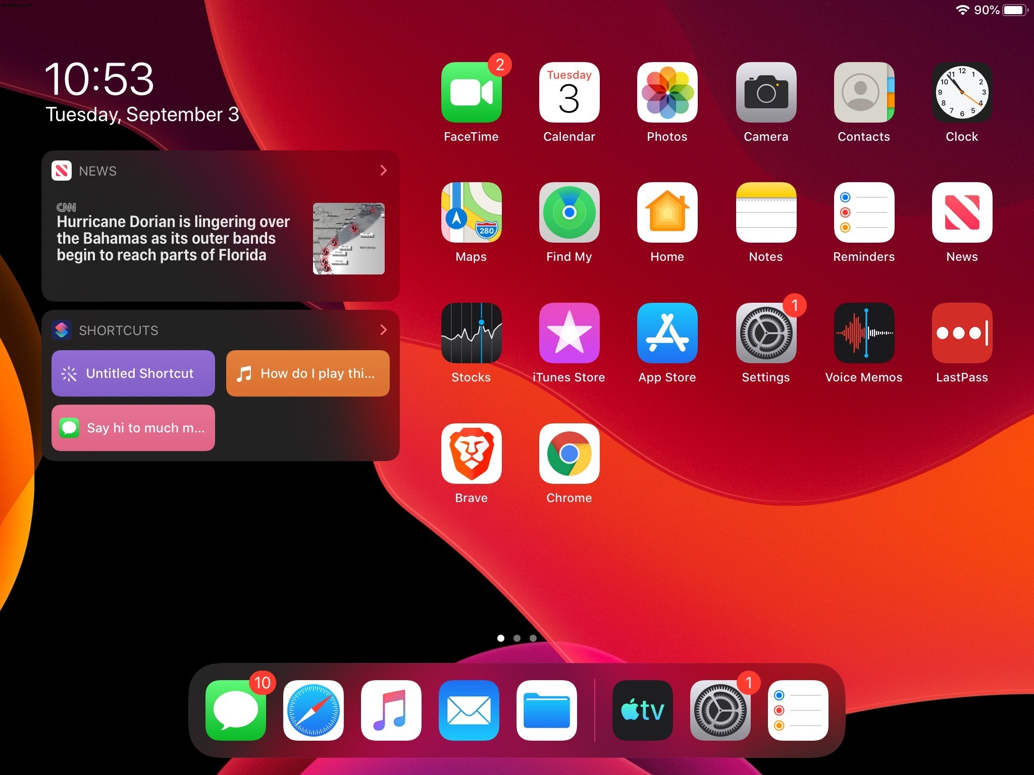This screenshot has width=1034, height=775.
Task: Tap the hurricane map thumbnail
Action: (x=349, y=239)
